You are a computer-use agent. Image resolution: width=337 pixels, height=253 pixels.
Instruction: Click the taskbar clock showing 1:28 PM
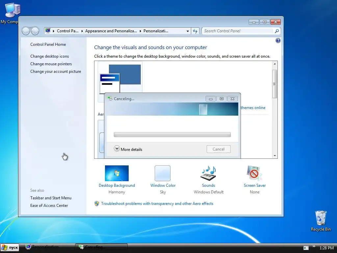coord(326,248)
